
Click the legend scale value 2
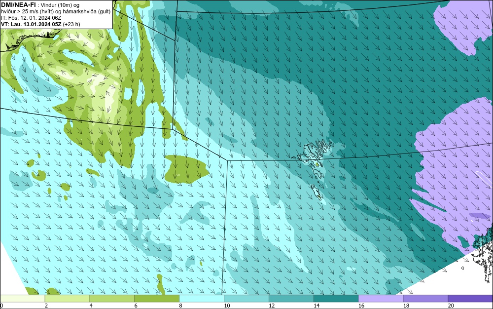click(46, 306)
